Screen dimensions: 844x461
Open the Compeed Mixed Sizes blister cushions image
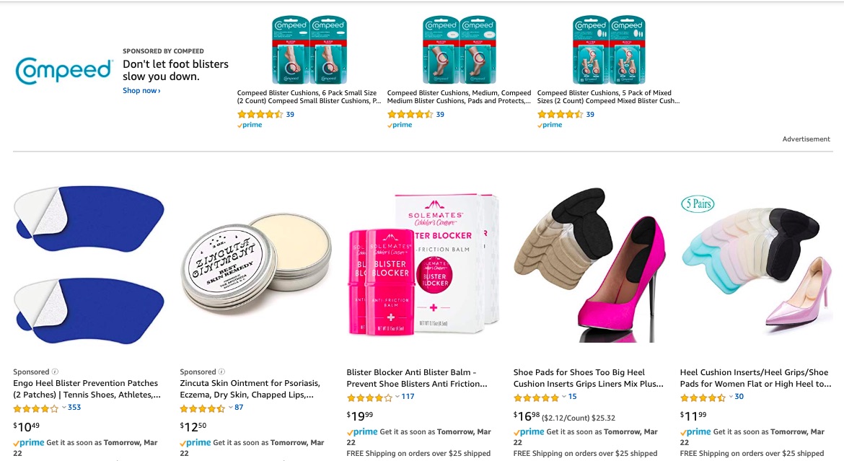tap(609, 50)
